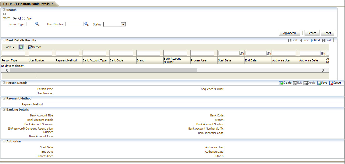The width and height of the screenshot is (345, 164).
Task: Select the Any match radio button
Action: pos(24,19)
